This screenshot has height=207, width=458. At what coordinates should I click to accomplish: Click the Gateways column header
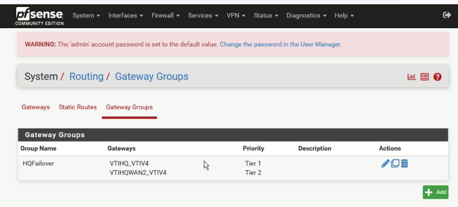pos(121,148)
